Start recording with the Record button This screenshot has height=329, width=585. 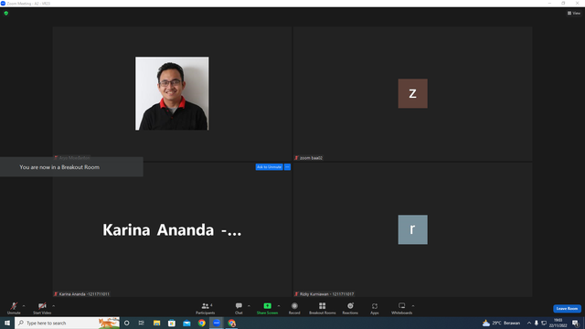tap(294, 308)
